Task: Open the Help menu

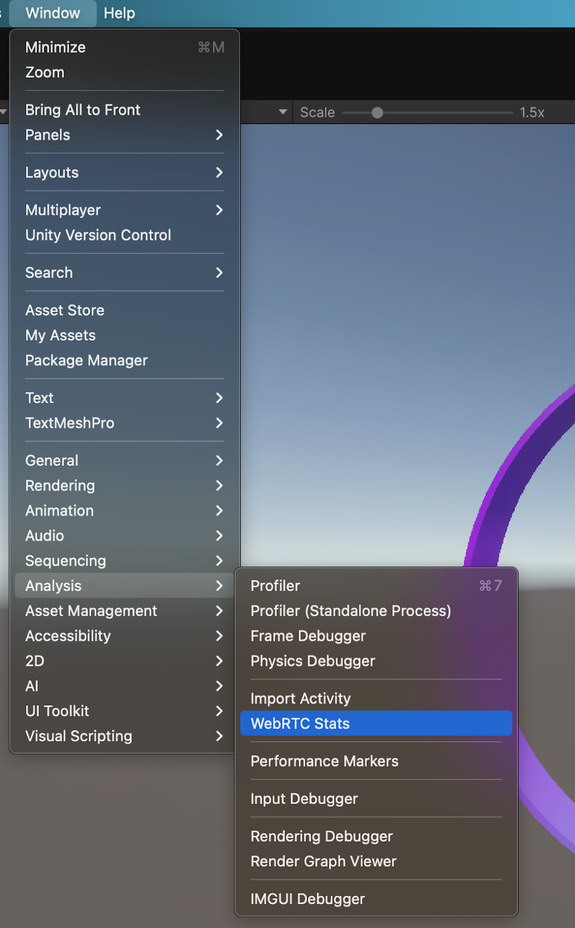Action: pos(119,13)
